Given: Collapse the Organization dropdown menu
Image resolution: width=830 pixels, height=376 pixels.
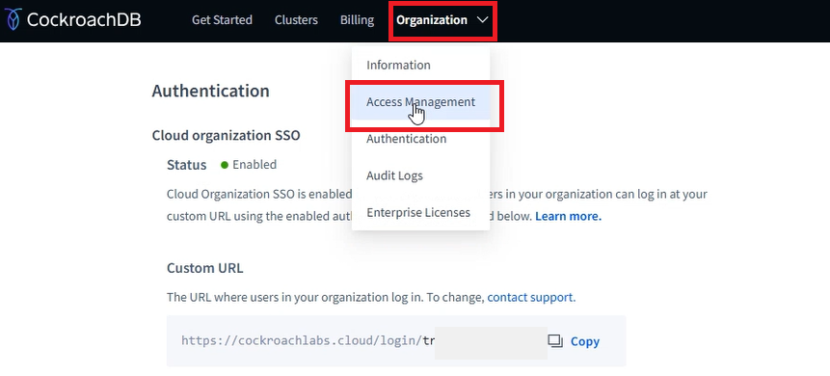Looking at the screenshot, I should click(x=442, y=20).
